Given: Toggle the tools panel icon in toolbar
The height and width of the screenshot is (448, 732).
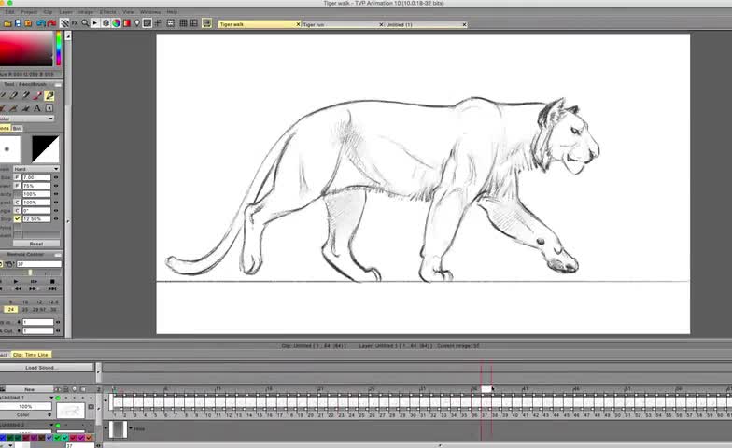Looking at the screenshot, I should [x=64, y=22].
